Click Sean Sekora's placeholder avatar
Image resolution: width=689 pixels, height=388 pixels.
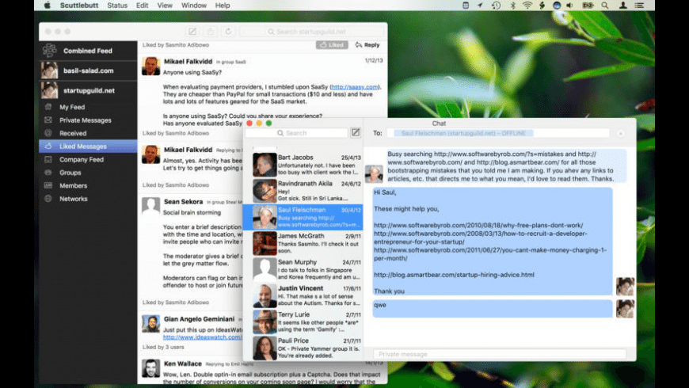pos(150,207)
